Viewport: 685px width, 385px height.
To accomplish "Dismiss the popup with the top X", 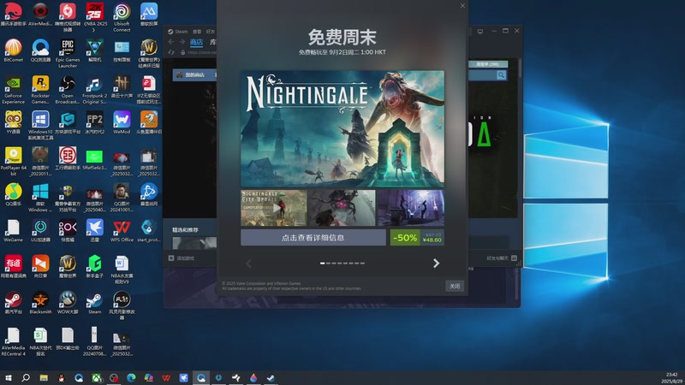I will click(462, 6).
